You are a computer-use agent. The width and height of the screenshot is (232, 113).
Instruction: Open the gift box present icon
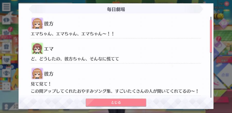tap(6, 47)
